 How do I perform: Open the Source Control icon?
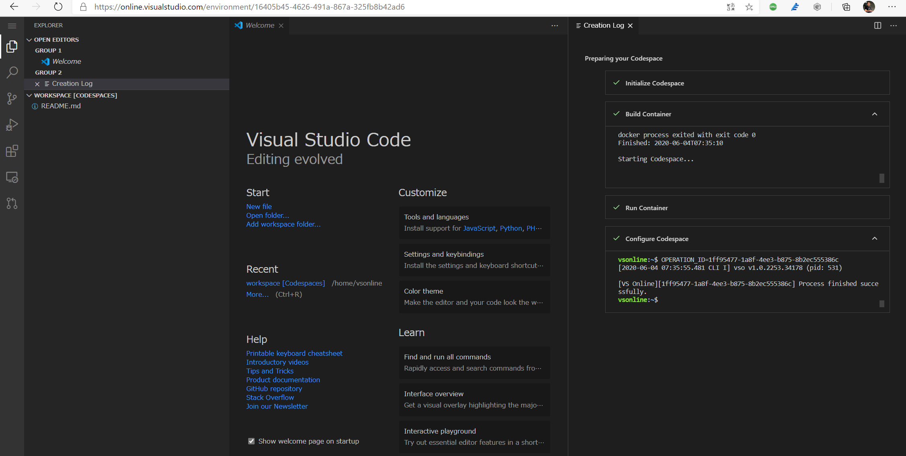[12, 98]
